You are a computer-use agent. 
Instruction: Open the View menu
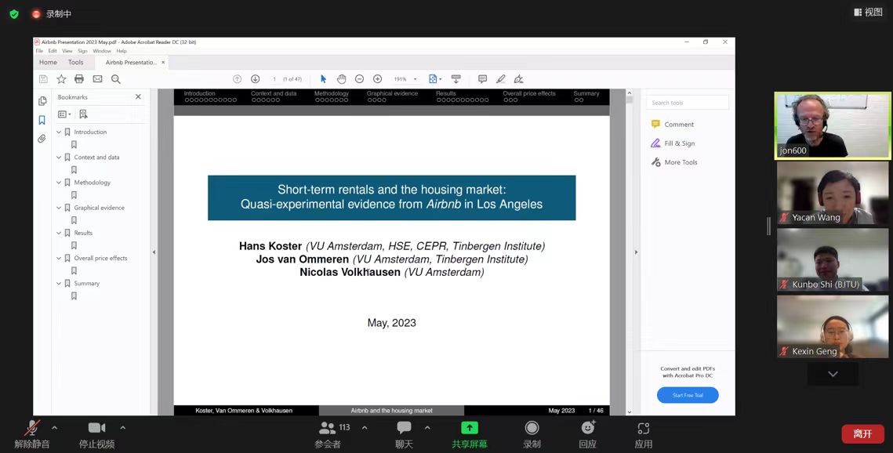67,51
